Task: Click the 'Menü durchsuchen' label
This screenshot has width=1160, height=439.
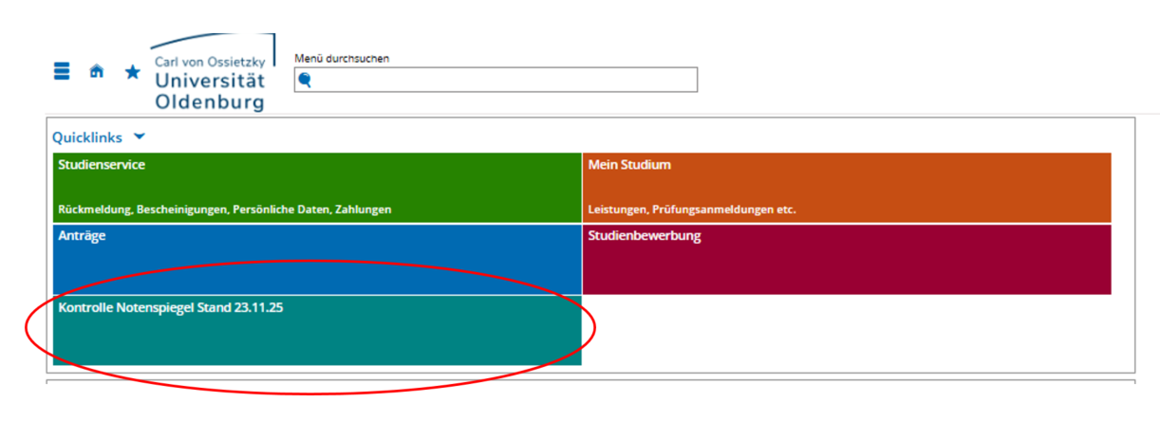Action: coord(342,59)
